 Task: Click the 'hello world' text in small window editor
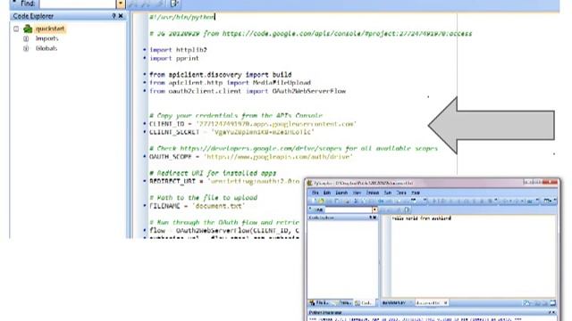[x=422, y=218]
